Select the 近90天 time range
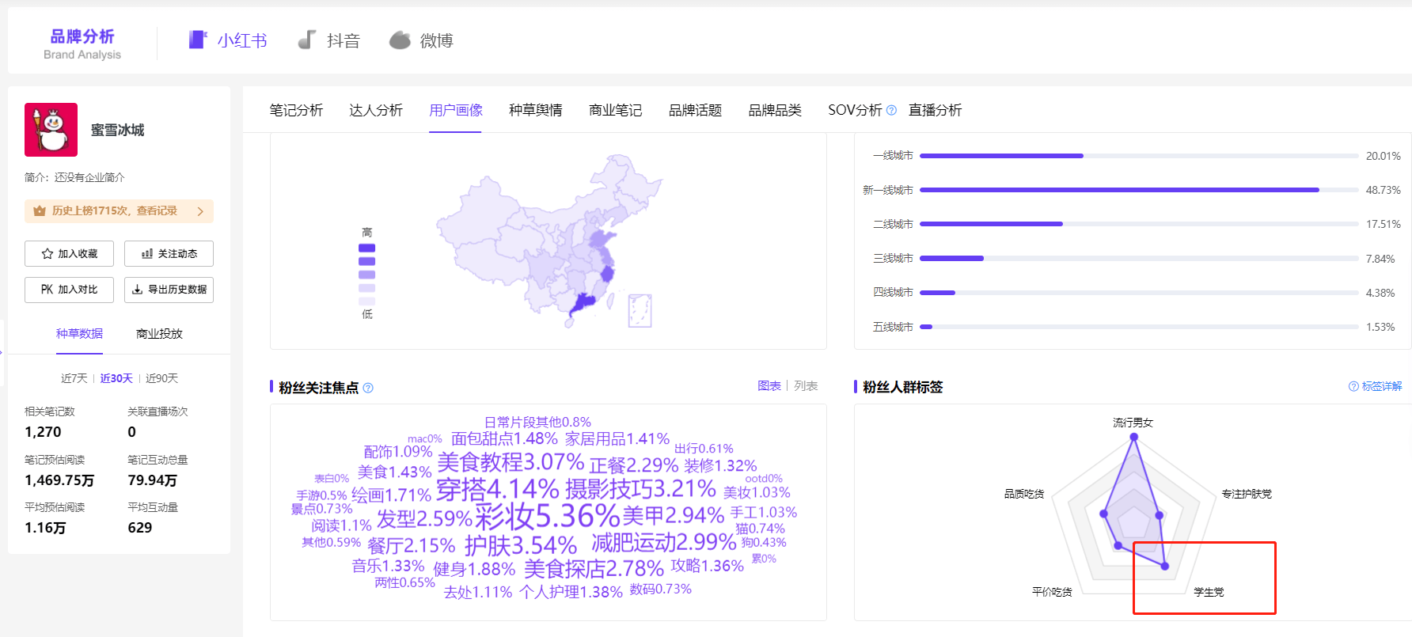 (161, 378)
